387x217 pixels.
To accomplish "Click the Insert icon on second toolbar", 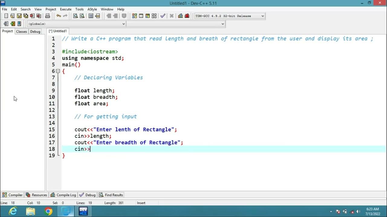I will tap(6, 24).
